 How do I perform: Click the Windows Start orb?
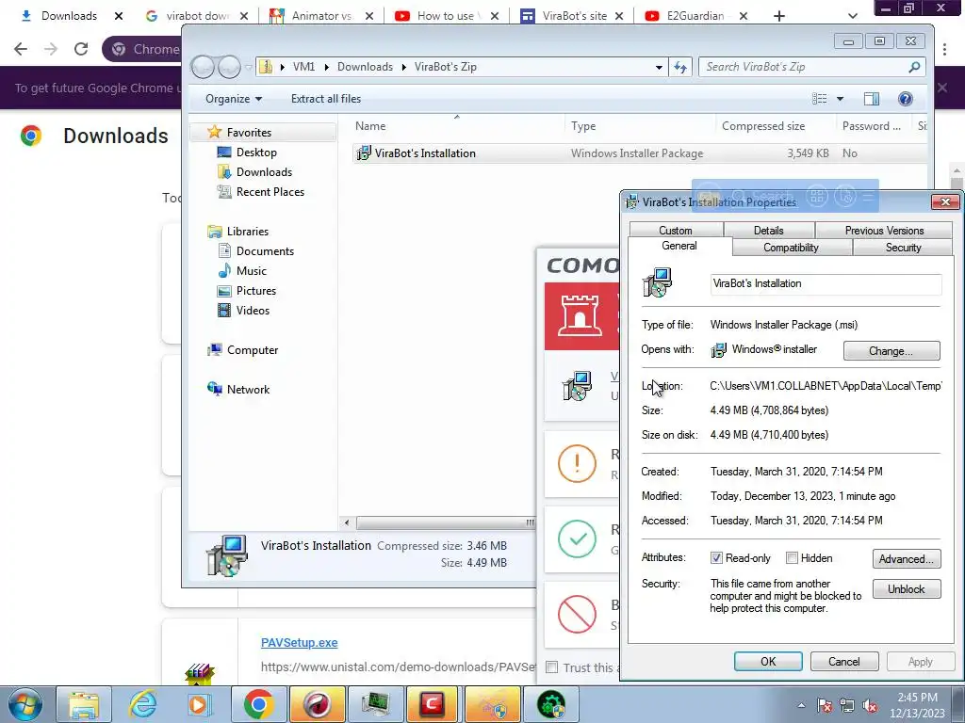pos(25,704)
